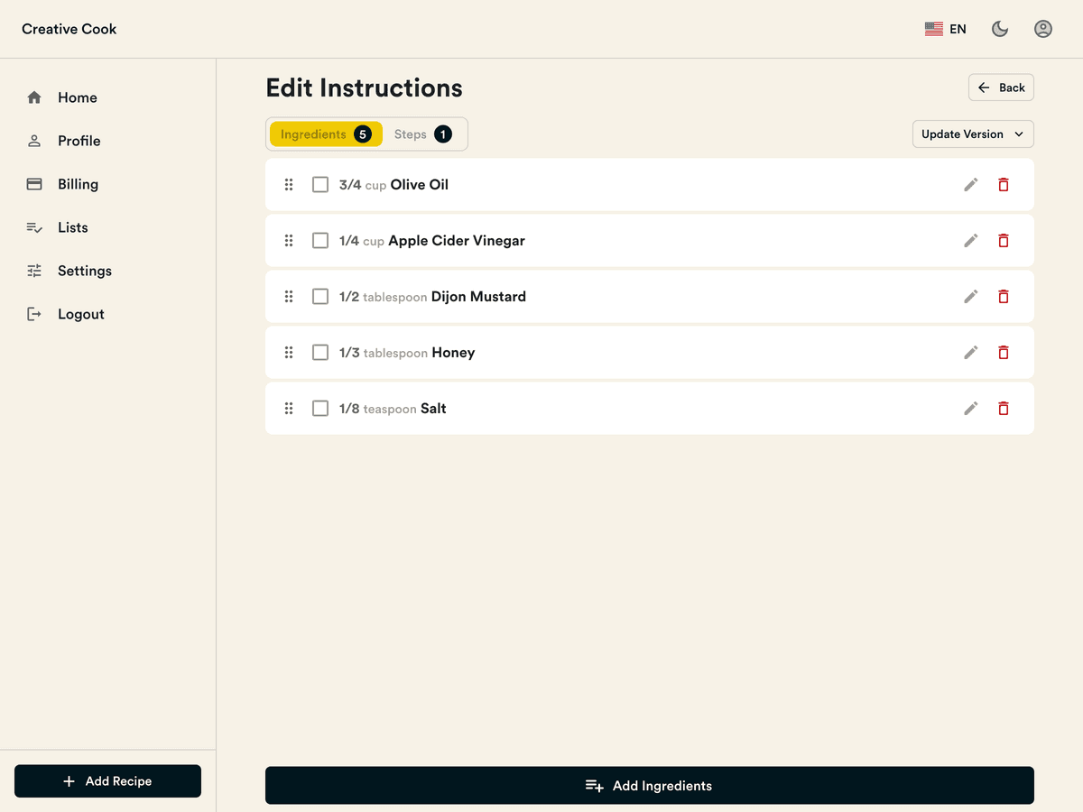Viewport: 1083px width, 812px height.
Task: Grab the drag handle for Salt
Action: (289, 409)
